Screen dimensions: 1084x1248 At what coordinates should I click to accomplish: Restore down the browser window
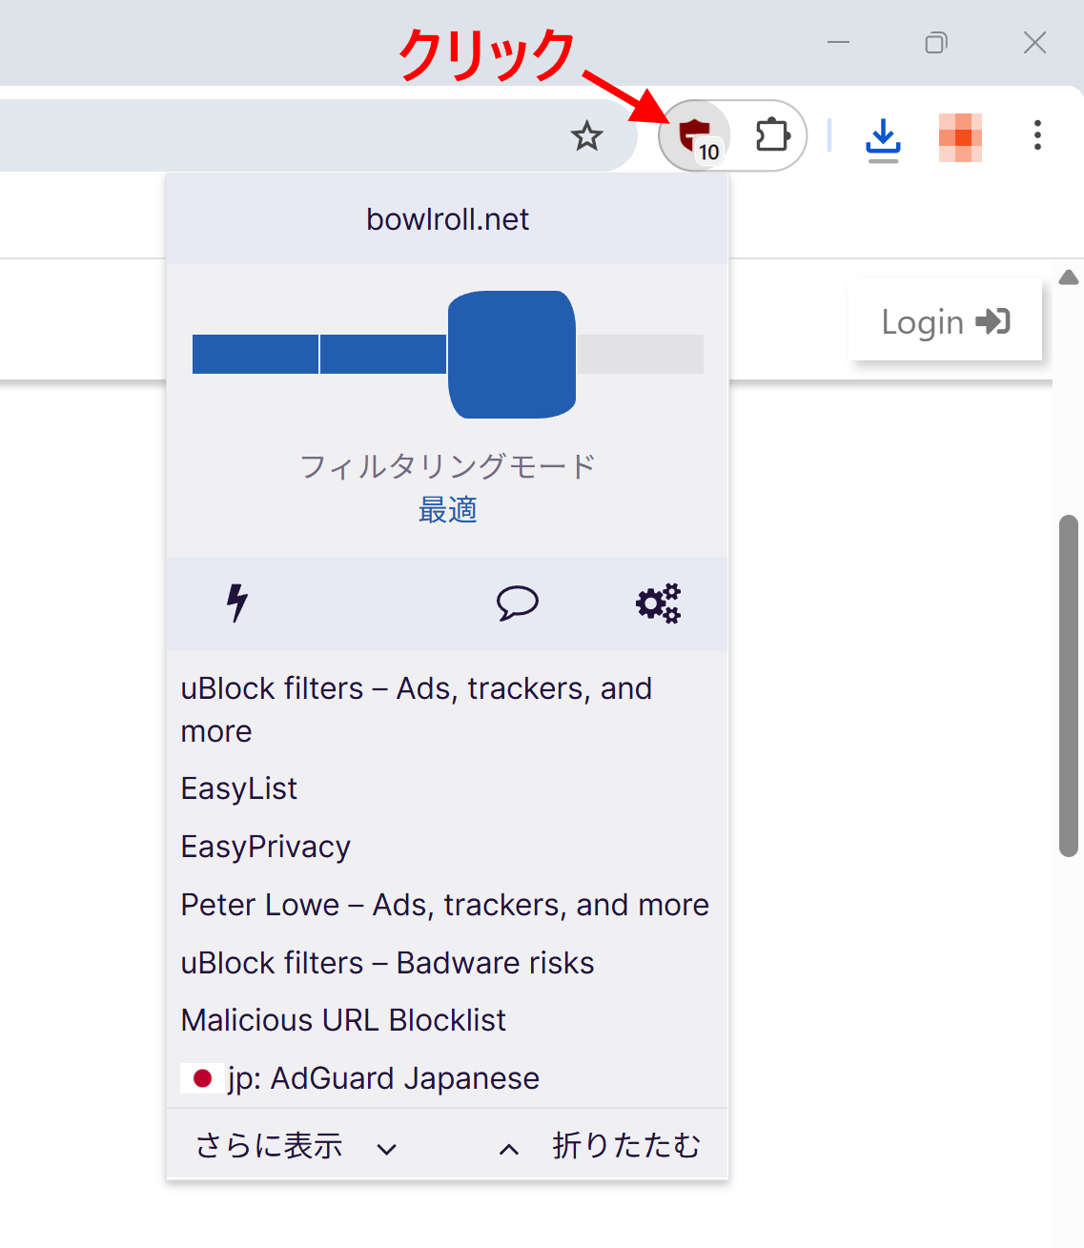pyautogui.click(x=936, y=43)
